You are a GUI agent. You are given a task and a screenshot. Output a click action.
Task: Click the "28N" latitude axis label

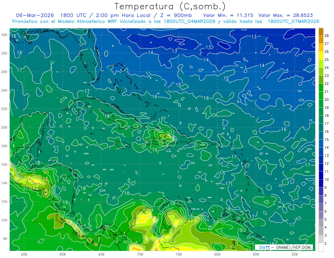(x=4, y=53)
